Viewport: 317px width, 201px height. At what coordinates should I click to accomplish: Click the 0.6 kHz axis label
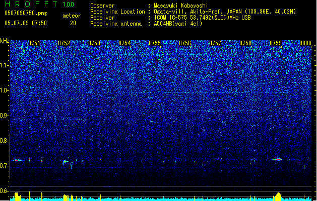click(4, 191)
